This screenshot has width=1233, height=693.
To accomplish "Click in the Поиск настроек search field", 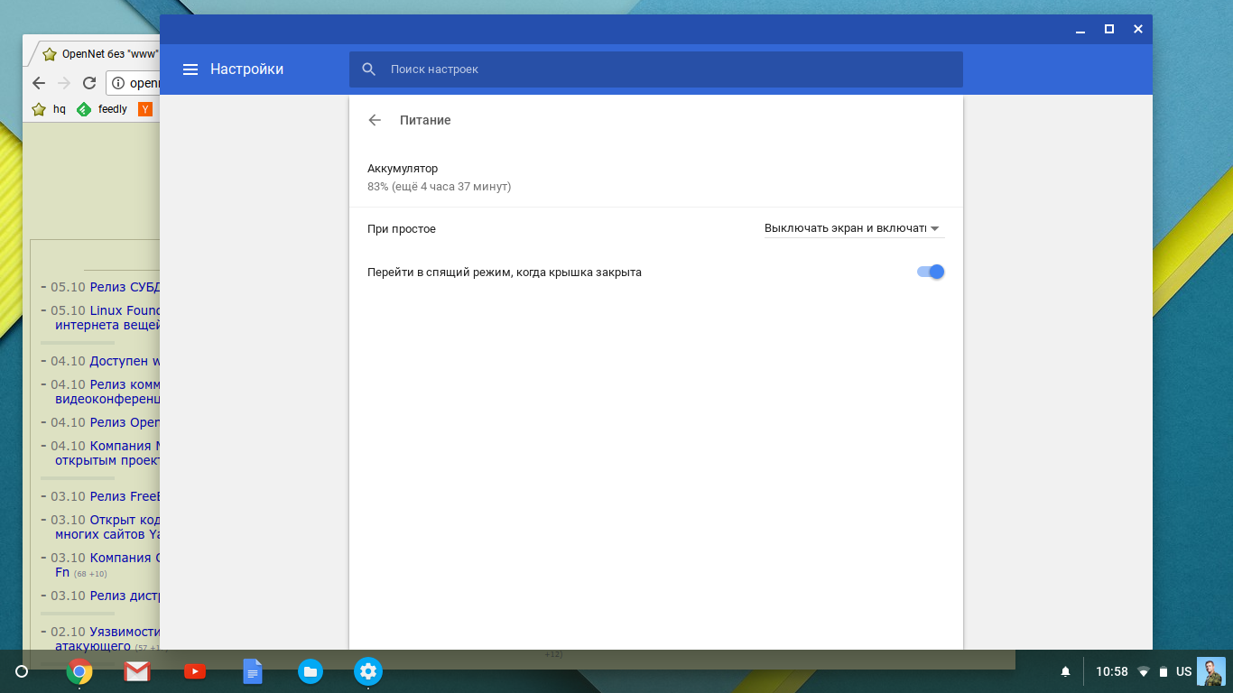I will [668, 69].
